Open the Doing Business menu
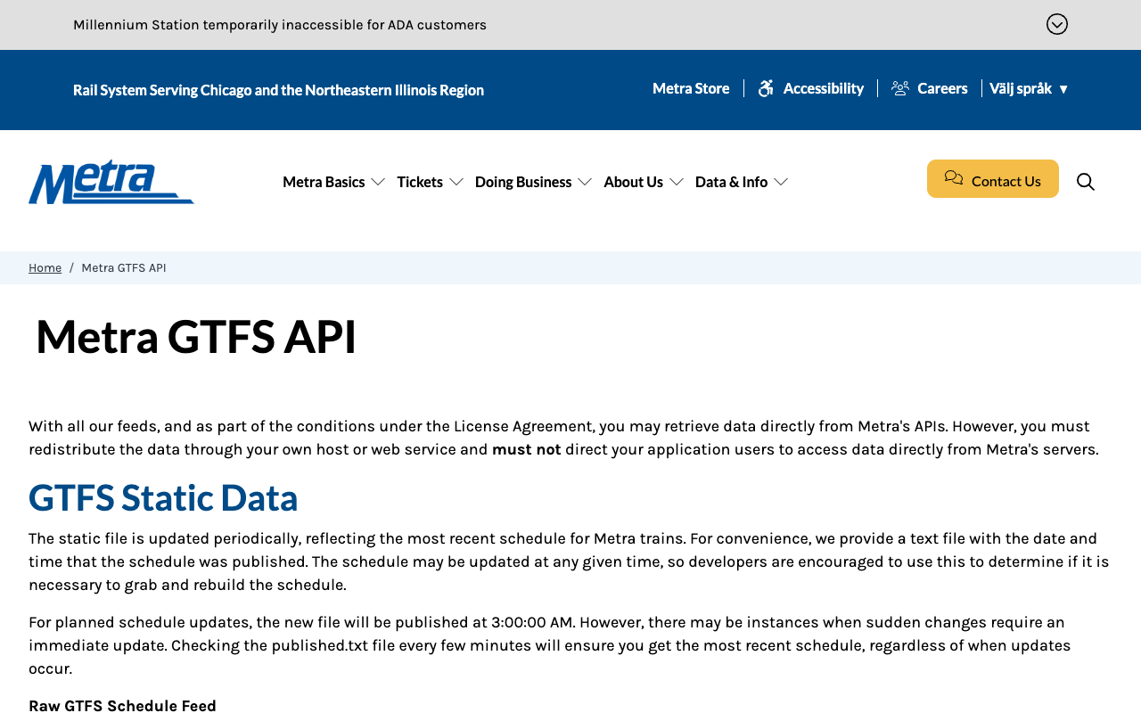This screenshot has width=1141, height=713. (523, 182)
